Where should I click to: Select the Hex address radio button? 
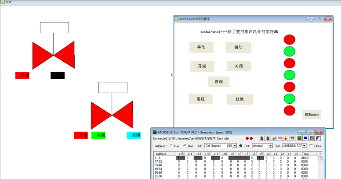coord(171,146)
